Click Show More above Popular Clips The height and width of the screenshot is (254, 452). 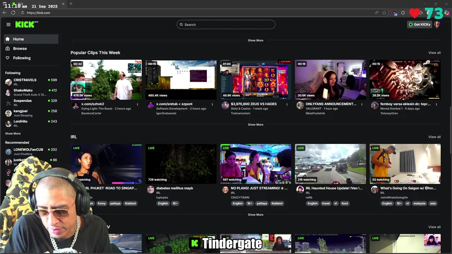[x=255, y=40]
